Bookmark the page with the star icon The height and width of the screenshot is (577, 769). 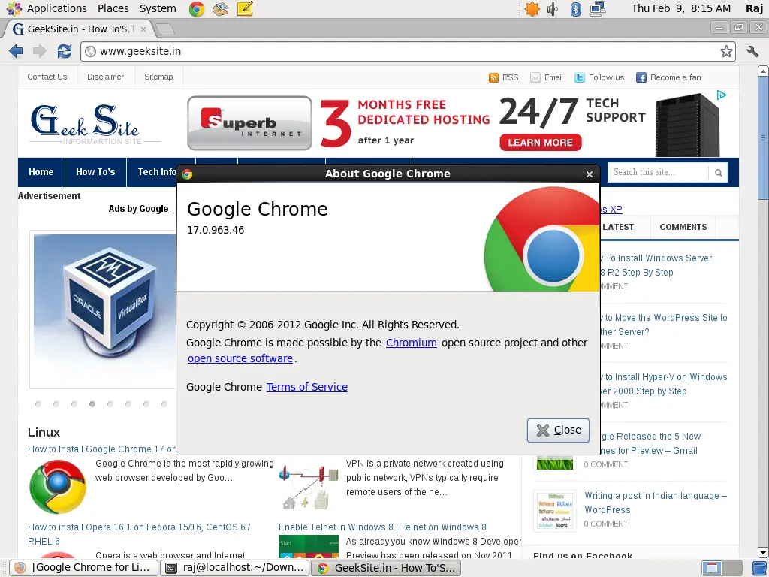click(726, 51)
